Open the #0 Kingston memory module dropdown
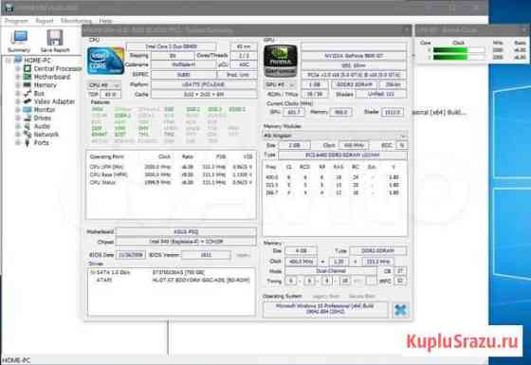This screenshot has width=531, height=365. click(x=335, y=136)
